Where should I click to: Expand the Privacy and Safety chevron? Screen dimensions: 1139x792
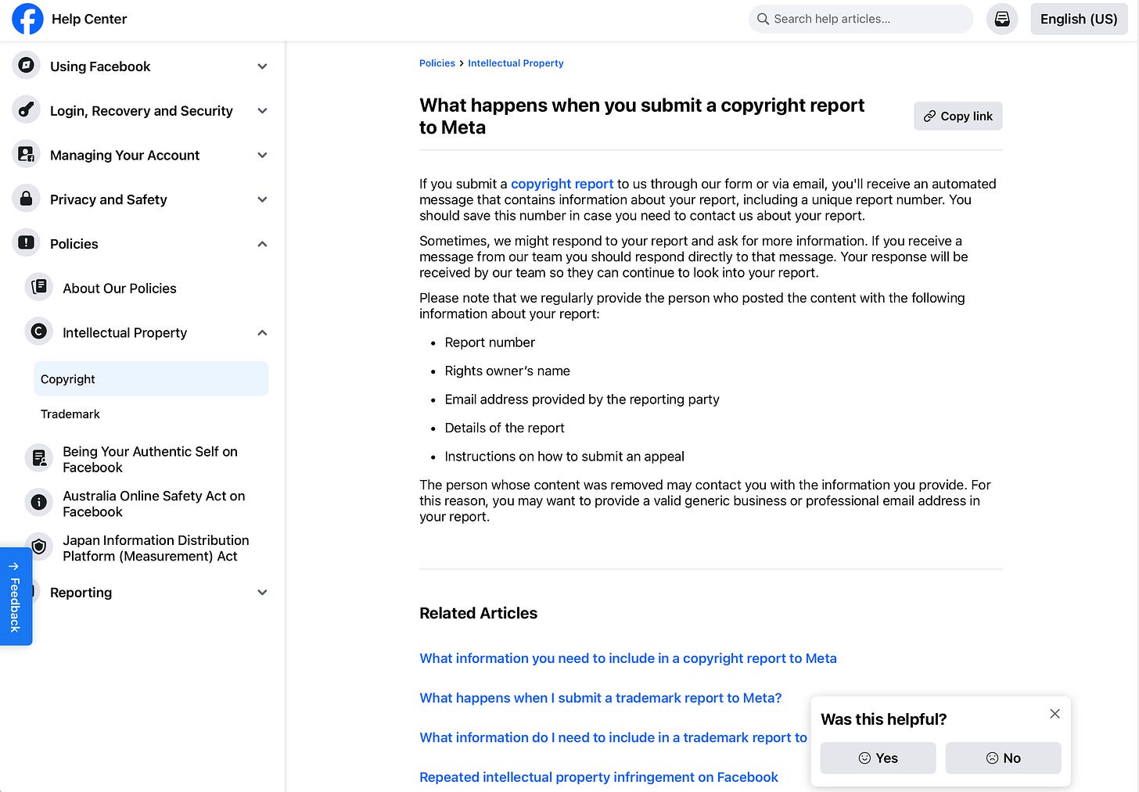263,199
